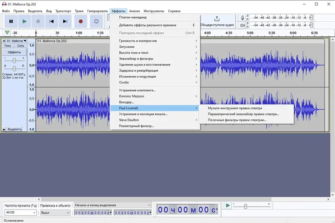Adjust the track gain slider
The image size is (335, 223).
coord(14,60)
